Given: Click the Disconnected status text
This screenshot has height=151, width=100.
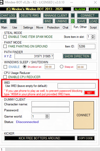Looking at the screenshot, I should point(27,122).
